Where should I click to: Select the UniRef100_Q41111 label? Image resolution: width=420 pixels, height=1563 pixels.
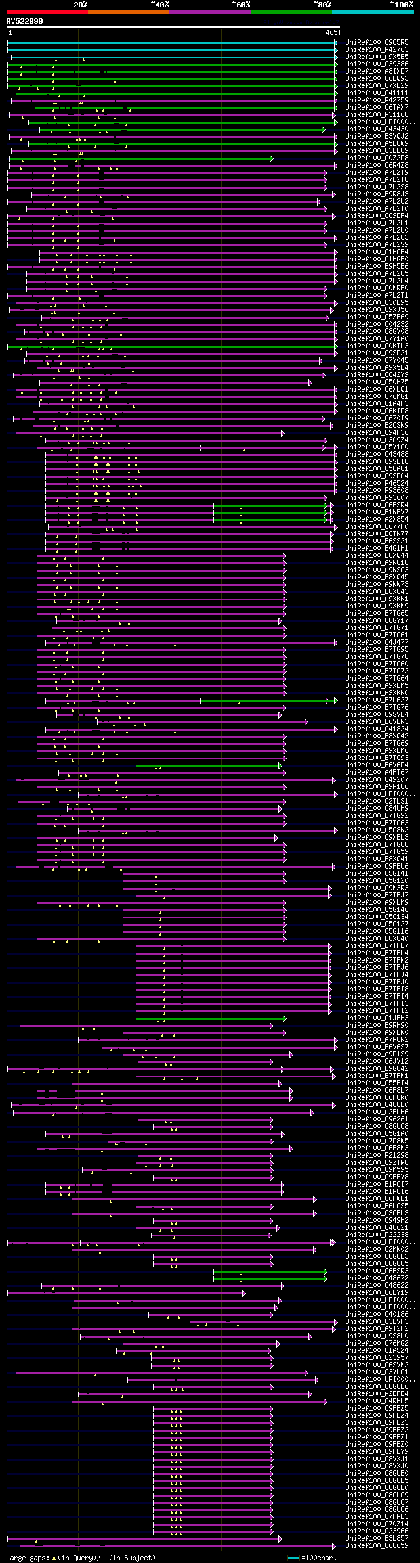[377, 93]
